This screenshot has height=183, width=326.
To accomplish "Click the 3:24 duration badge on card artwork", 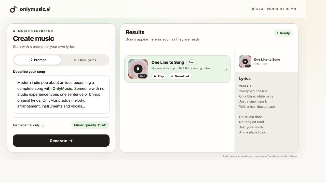I will pyautogui.click(x=142, y=76).
